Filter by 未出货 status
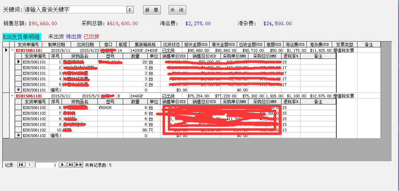The image size is (399, 191). click(x=56, y=36)
